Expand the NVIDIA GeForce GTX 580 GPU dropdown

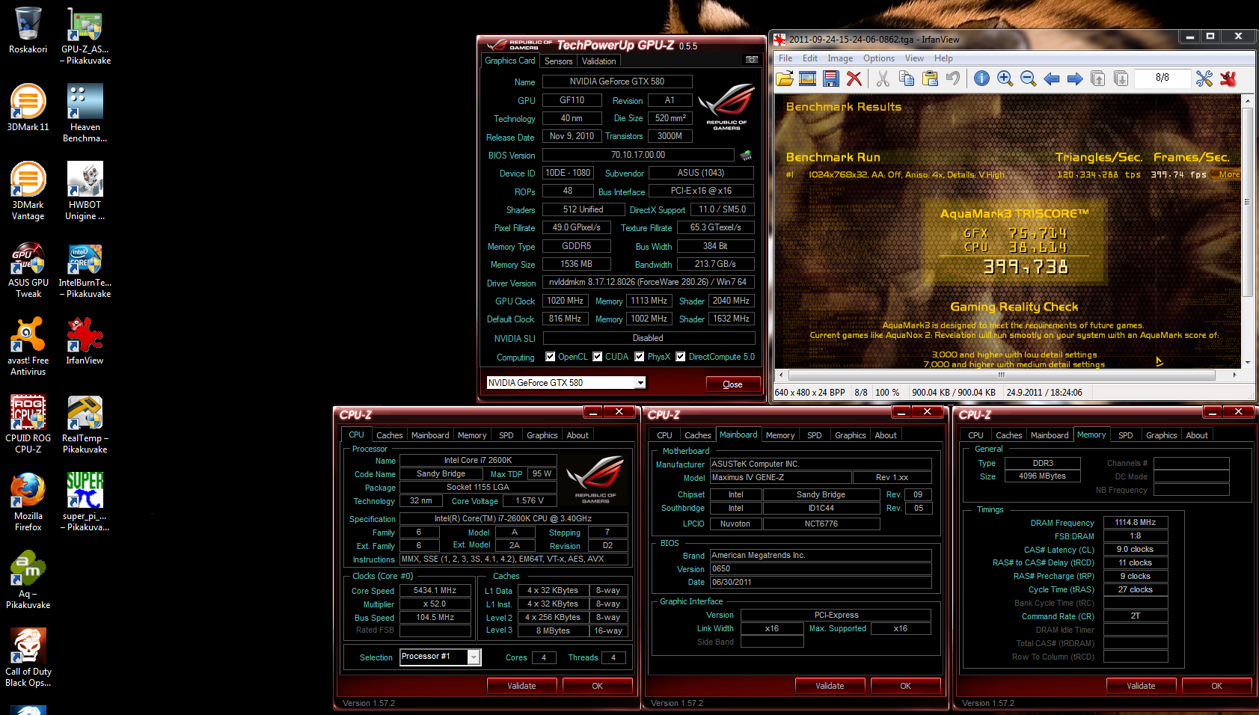point(640,383)
